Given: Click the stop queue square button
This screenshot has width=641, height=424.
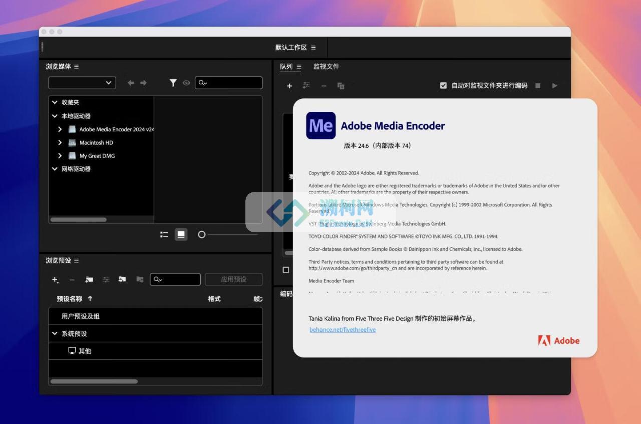Looking at the screenshot, I should tap(538, 86).
